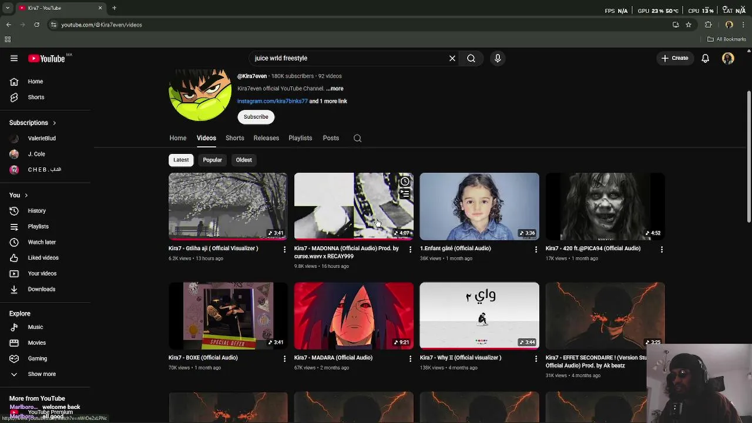Switch to the channel Home tab
This screenshot has height=423, width=752.
(178, 138)
